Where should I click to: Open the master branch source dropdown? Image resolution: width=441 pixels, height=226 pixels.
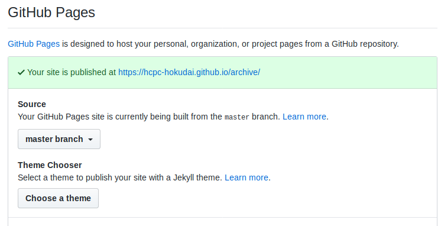tap(59, 139)
